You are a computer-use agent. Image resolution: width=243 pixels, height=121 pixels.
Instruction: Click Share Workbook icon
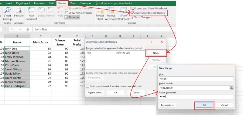click(x=123, y=14)
